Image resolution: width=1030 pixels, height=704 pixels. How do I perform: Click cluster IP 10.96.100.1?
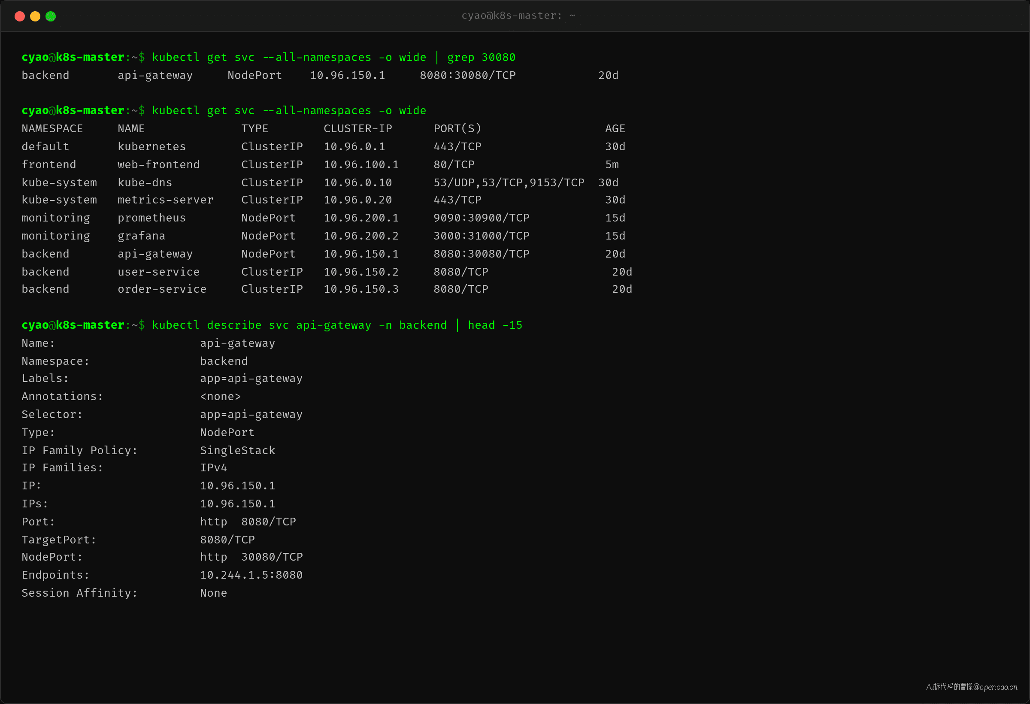(x=361, y=164)
